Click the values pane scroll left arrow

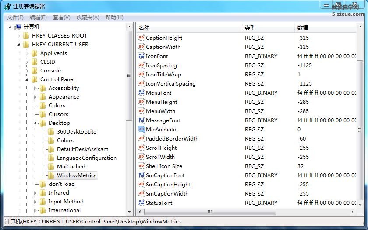(x=140, y=212)
